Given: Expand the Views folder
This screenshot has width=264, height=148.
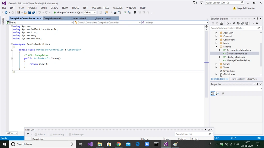Looking at the screenshot, I should tap(216, 67).
